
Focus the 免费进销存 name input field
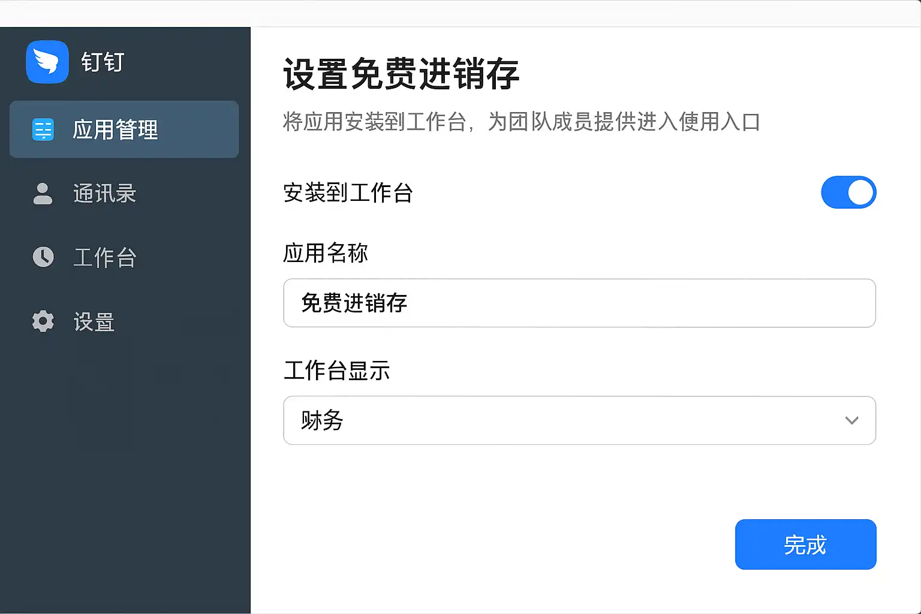tap(579, 303)
